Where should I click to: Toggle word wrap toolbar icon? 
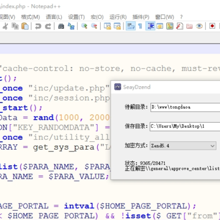131,26
